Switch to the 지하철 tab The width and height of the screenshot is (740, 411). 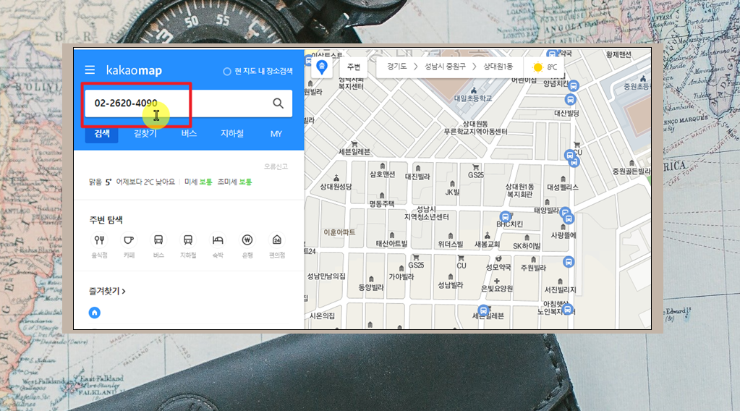point(232,134)
